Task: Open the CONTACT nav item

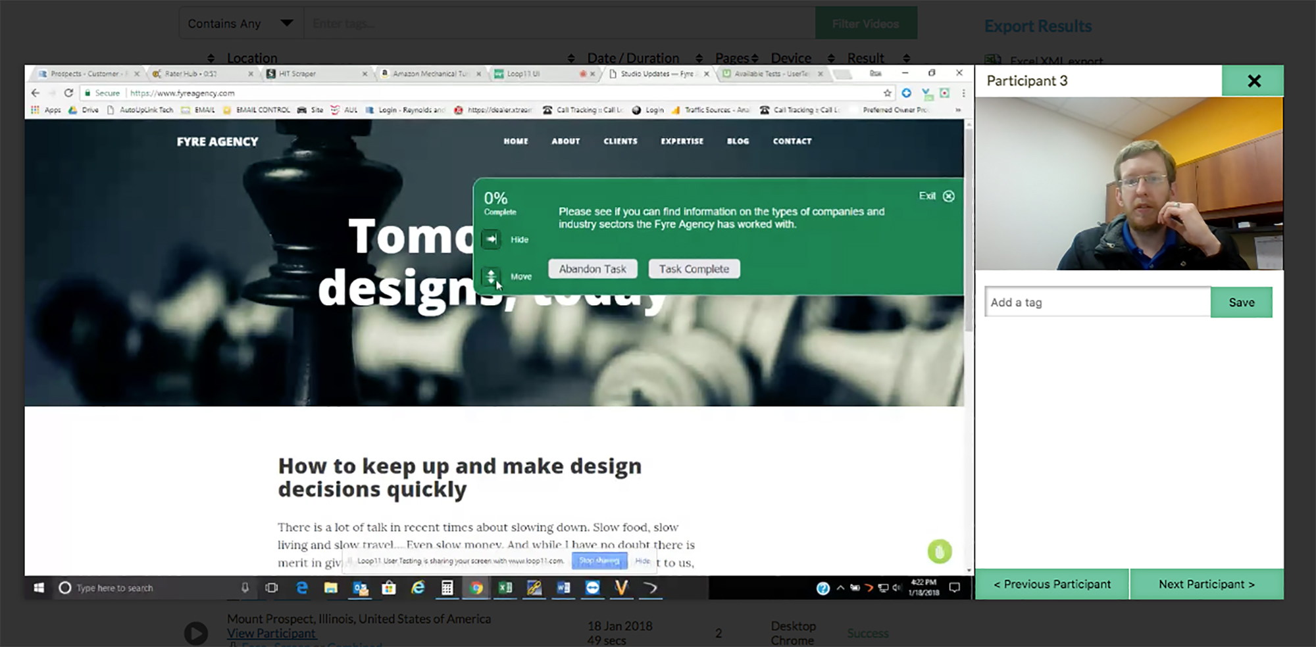Action: click(x=792, y=141)
